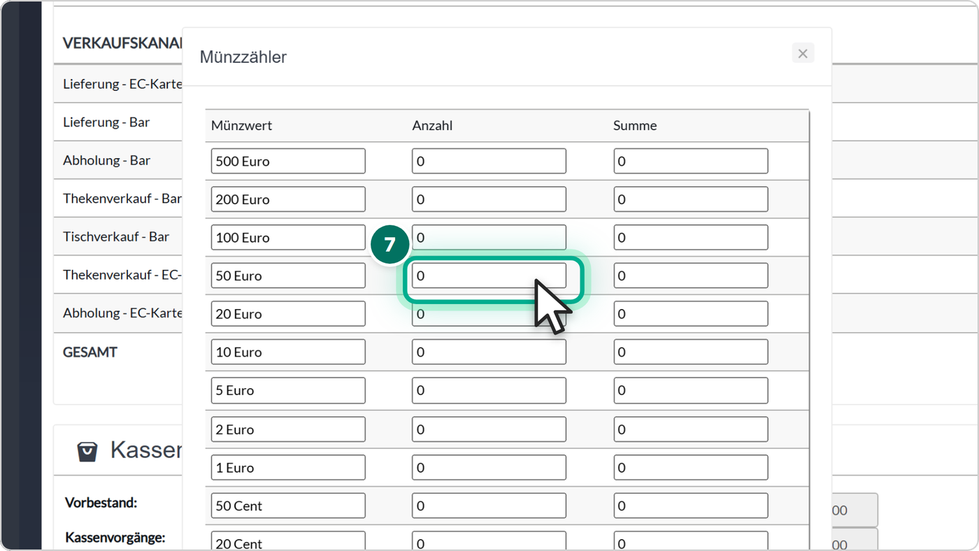Click the Summe column header
The image size is (979, 551).
coord(635,126)
